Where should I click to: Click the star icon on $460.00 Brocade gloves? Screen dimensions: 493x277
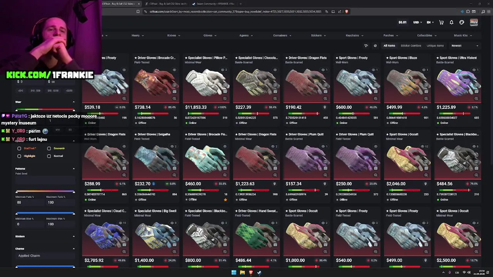point(225,200)
